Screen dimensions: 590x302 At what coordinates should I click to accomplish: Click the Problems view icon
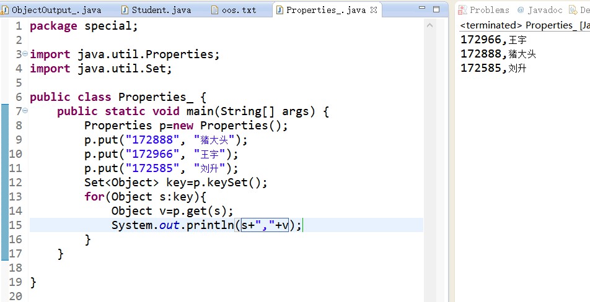[x=463, y=10]
